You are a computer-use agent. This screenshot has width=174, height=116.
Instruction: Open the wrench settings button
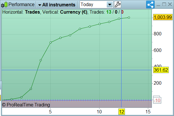(x=117, y=5)
